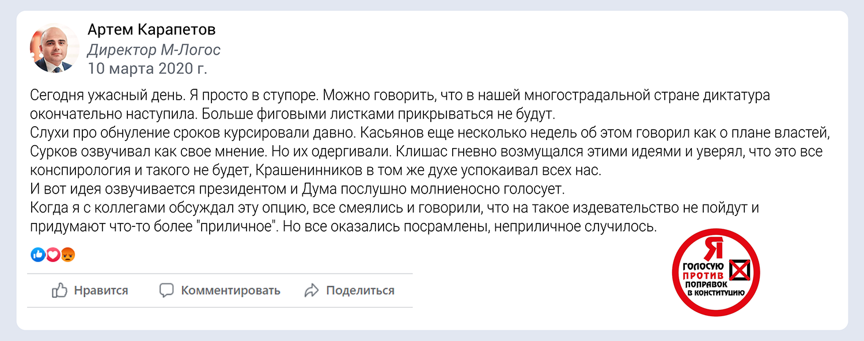This screenshot has height=341, width=864.
Task: Click the angry face reaction emoji
Action: coord(68,254)
